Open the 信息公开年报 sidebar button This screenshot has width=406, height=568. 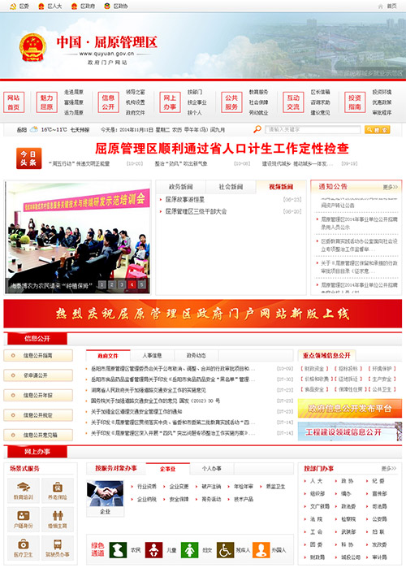[38, 396]
